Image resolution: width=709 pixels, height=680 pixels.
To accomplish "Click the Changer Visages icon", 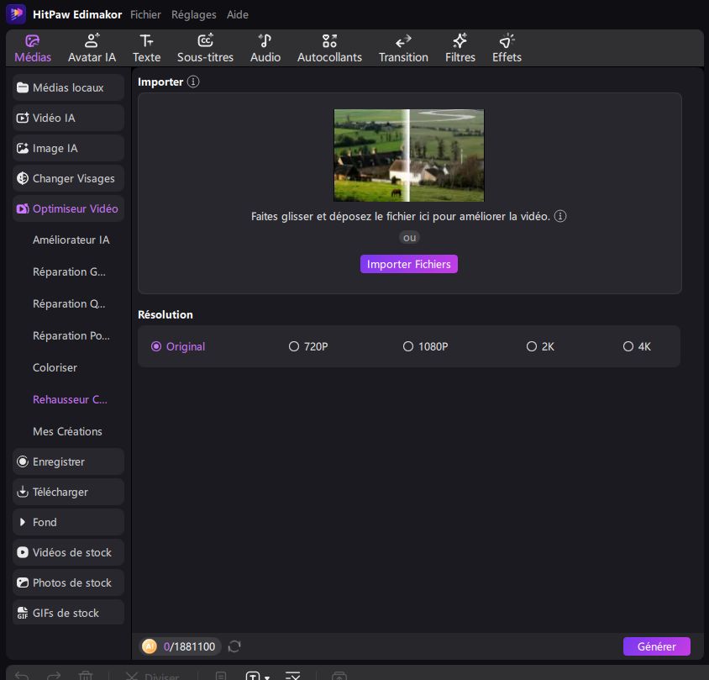I will [23, 178].
